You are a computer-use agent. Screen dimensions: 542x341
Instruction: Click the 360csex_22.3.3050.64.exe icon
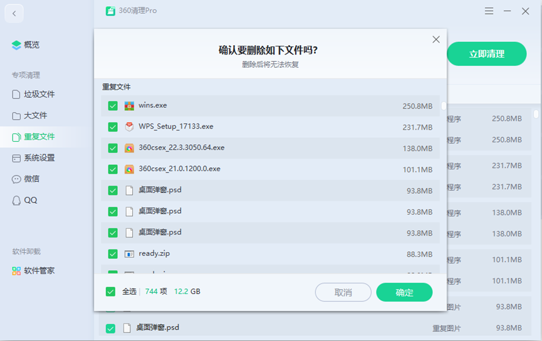tap(129, 149)
